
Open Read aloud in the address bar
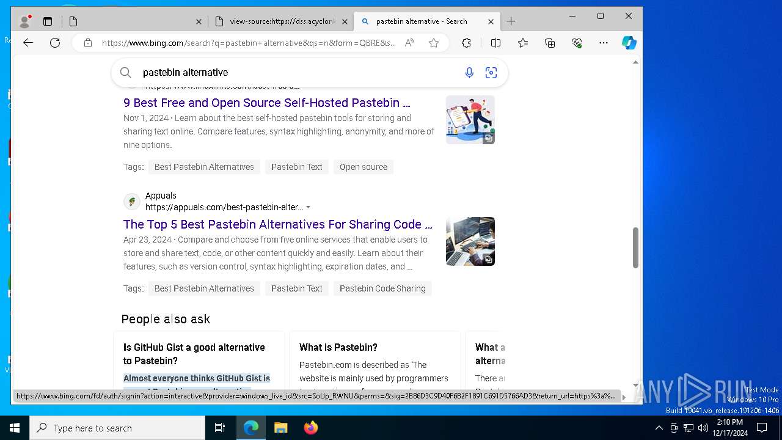click(409, 43)
